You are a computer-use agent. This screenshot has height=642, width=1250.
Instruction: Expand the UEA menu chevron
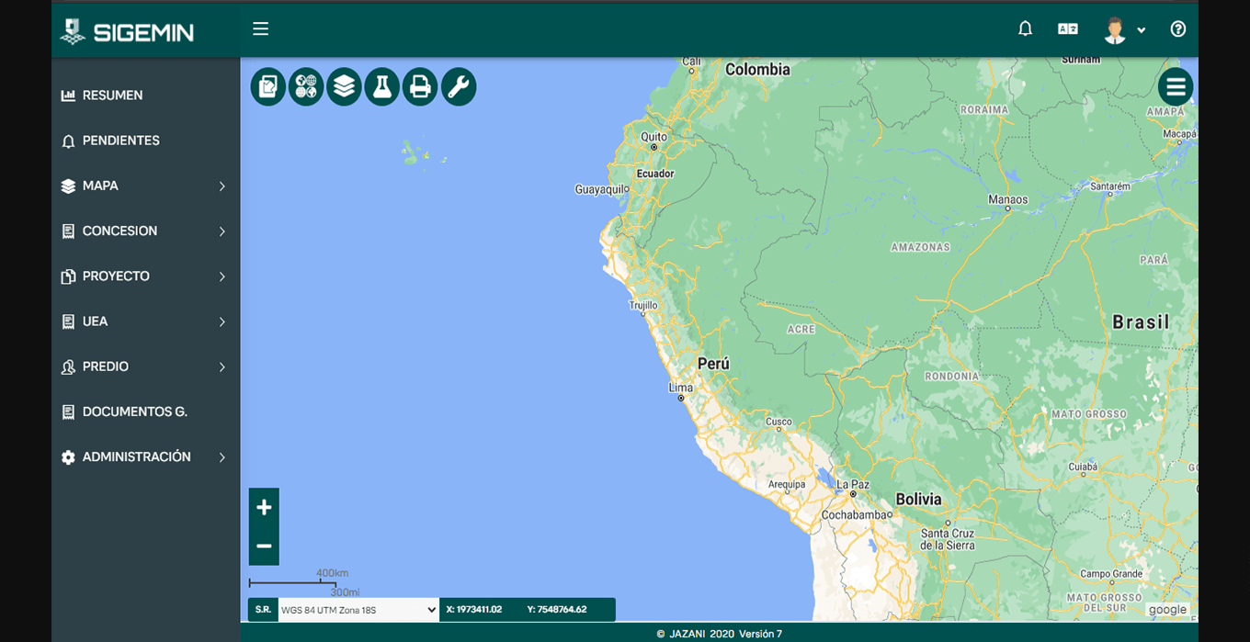click(x=222, y=321)
